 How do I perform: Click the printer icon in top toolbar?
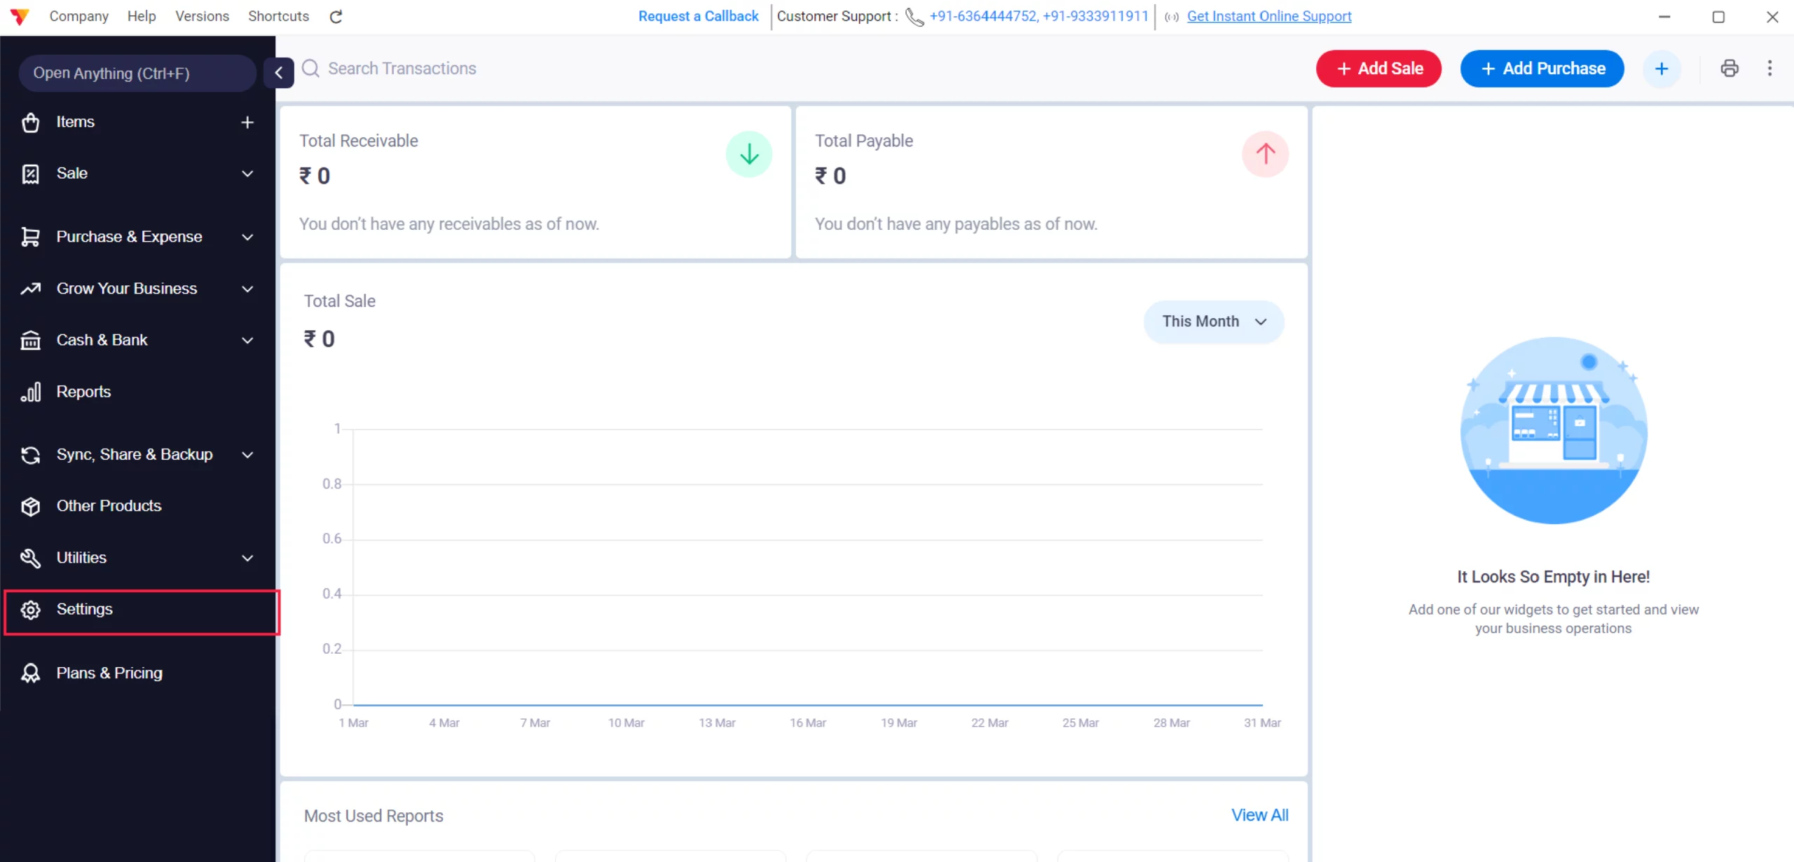(1729, 68)
